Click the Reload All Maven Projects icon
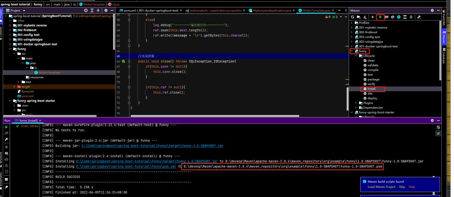This screenshot has height=197, width=454. click(352, 17)
